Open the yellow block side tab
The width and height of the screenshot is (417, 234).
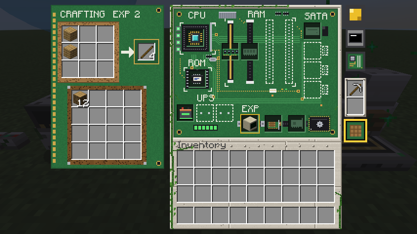coord(355,15)
